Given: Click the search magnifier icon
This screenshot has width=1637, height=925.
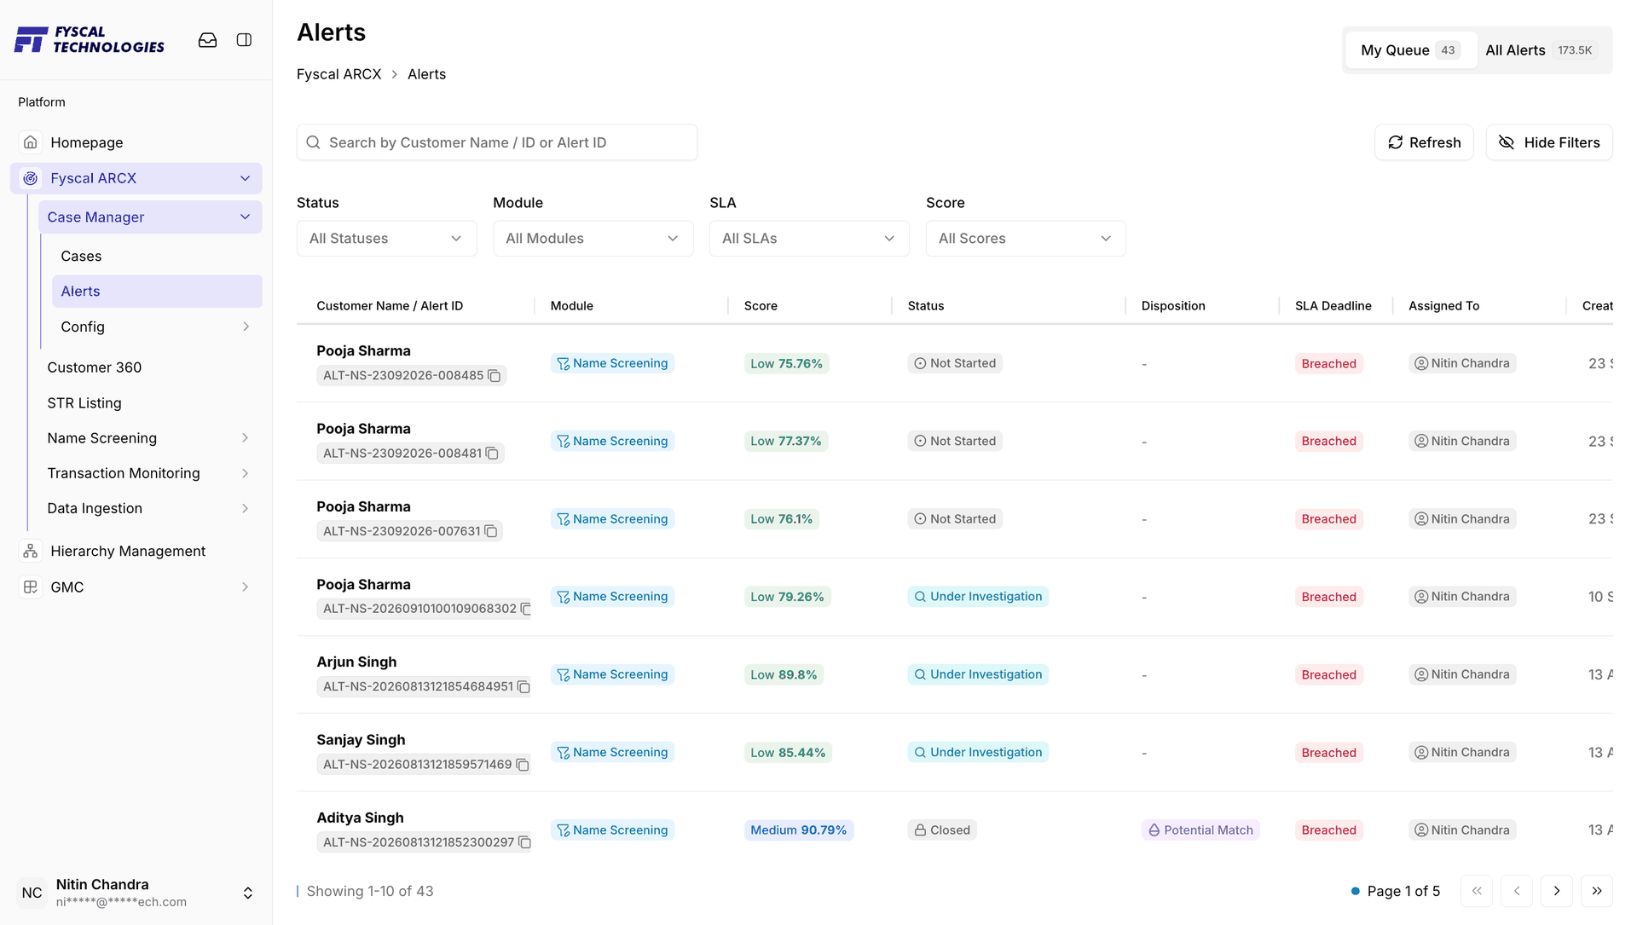Looking at the screenshot, I should click(x=313, y=142).
